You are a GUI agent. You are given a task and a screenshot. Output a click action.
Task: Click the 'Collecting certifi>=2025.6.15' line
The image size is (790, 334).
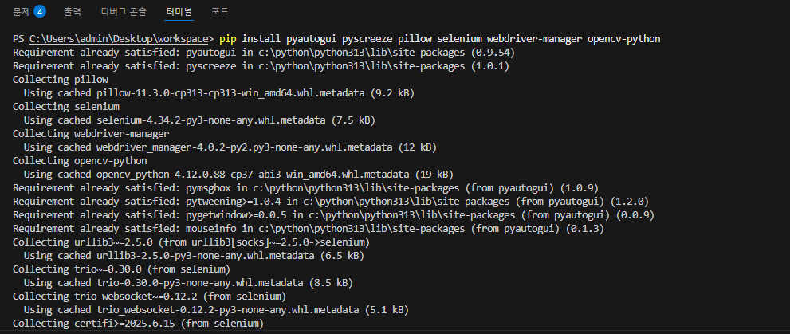139,324
